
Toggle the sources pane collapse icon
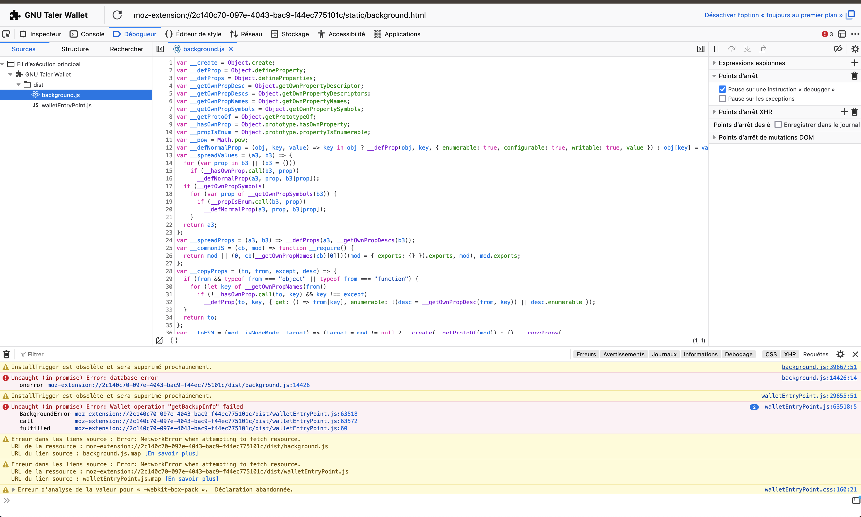click(160, 49)
